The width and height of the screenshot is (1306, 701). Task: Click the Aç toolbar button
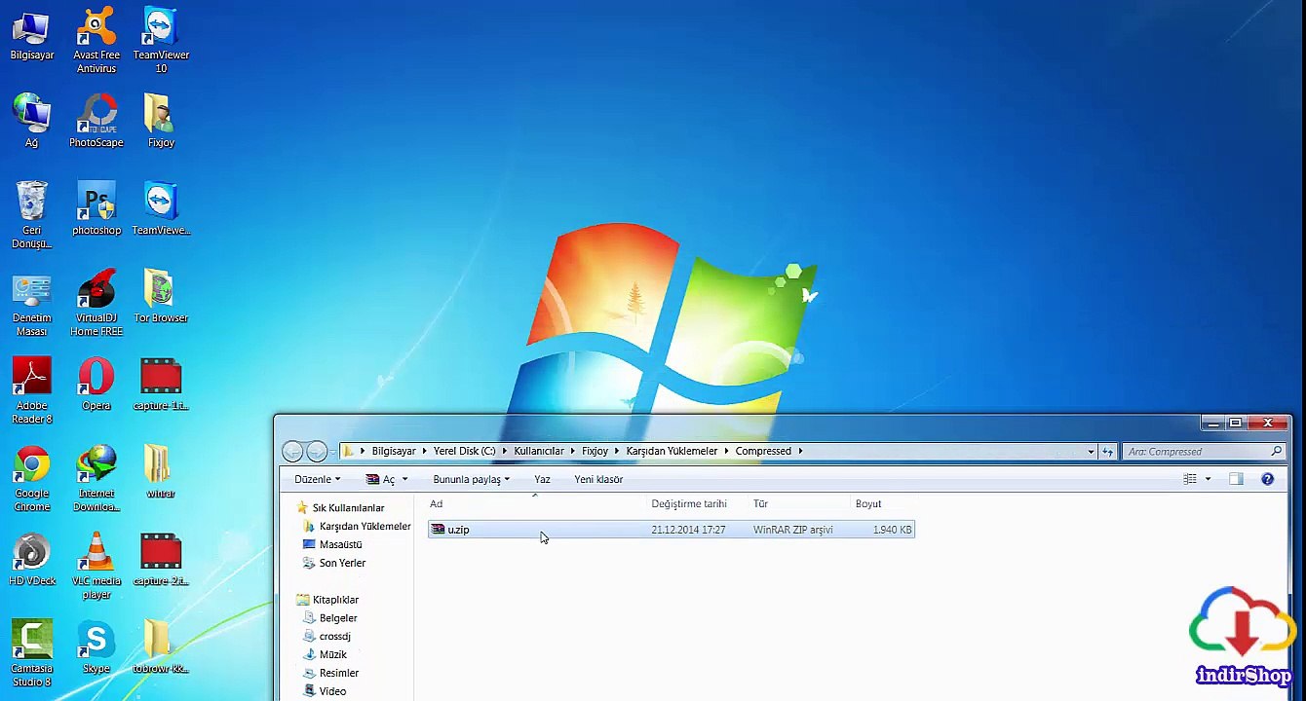point(380,479)
